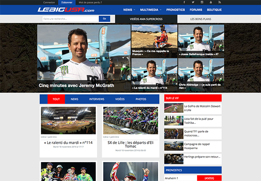Open Livia fait de la pub' thumbnail

tap(174, 121)
